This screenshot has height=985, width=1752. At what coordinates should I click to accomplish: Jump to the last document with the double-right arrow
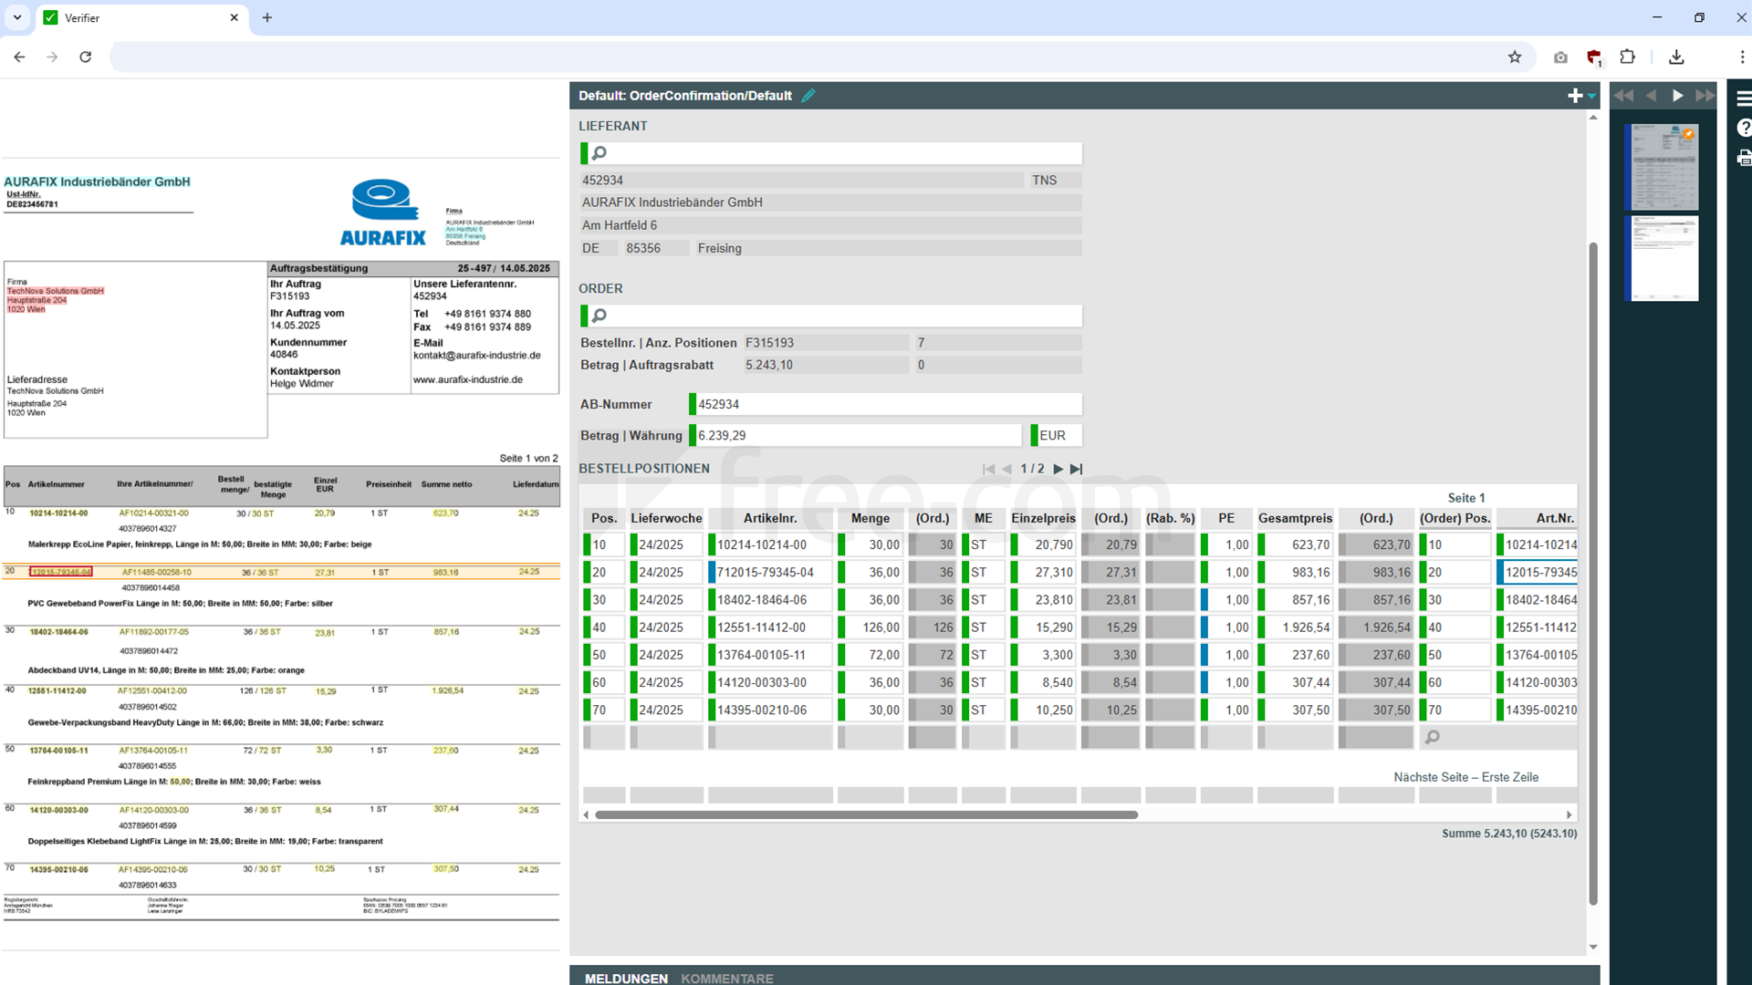[1705, 96]
